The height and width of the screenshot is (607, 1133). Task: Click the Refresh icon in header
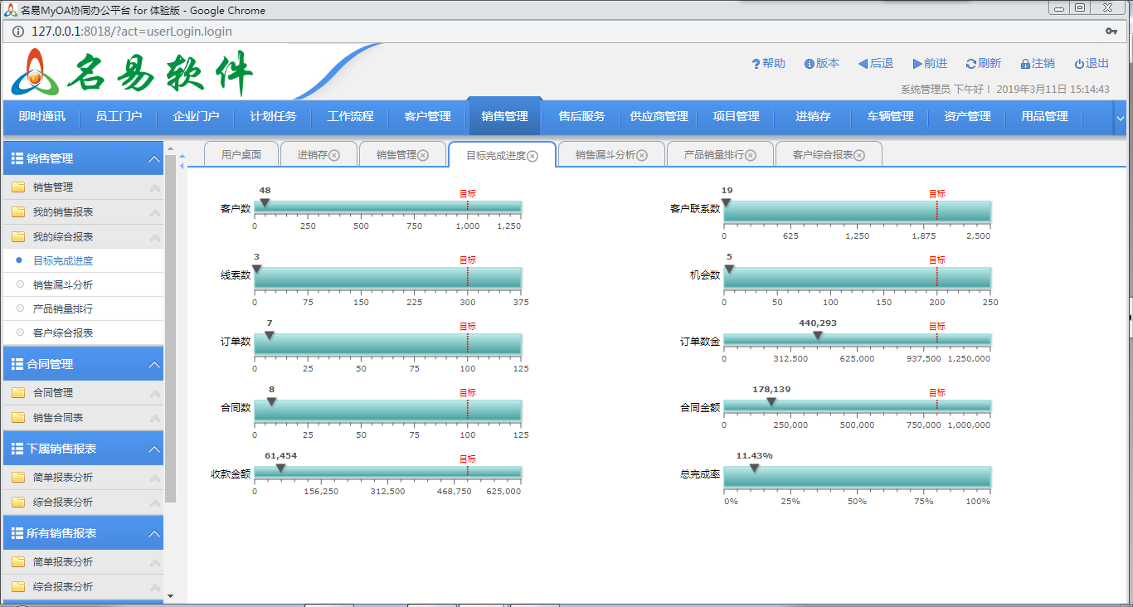(x=970, y=64)
